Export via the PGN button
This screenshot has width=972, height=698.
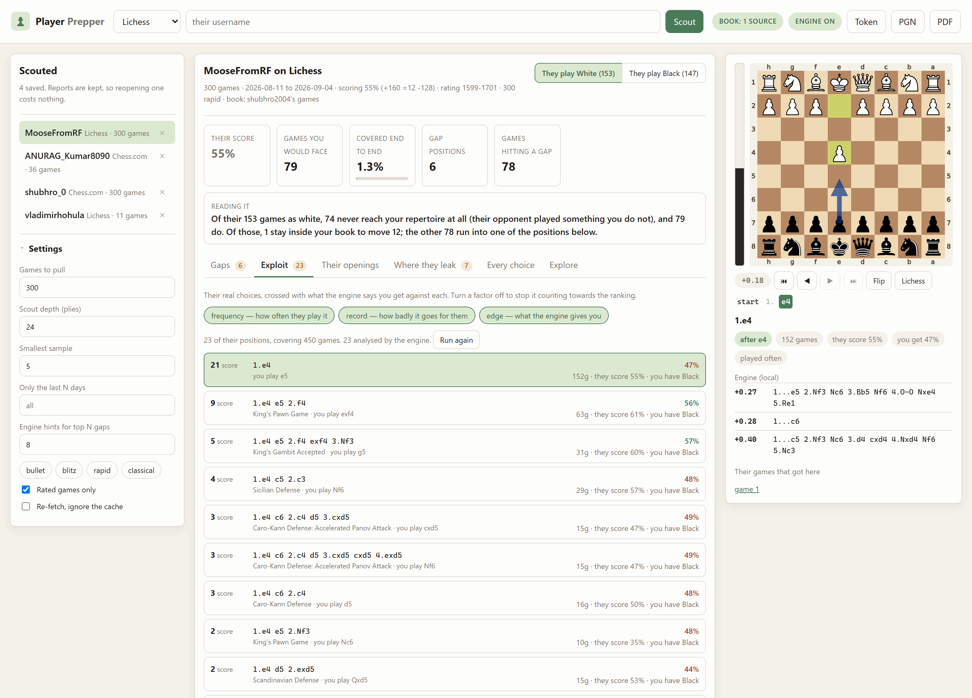907,22
